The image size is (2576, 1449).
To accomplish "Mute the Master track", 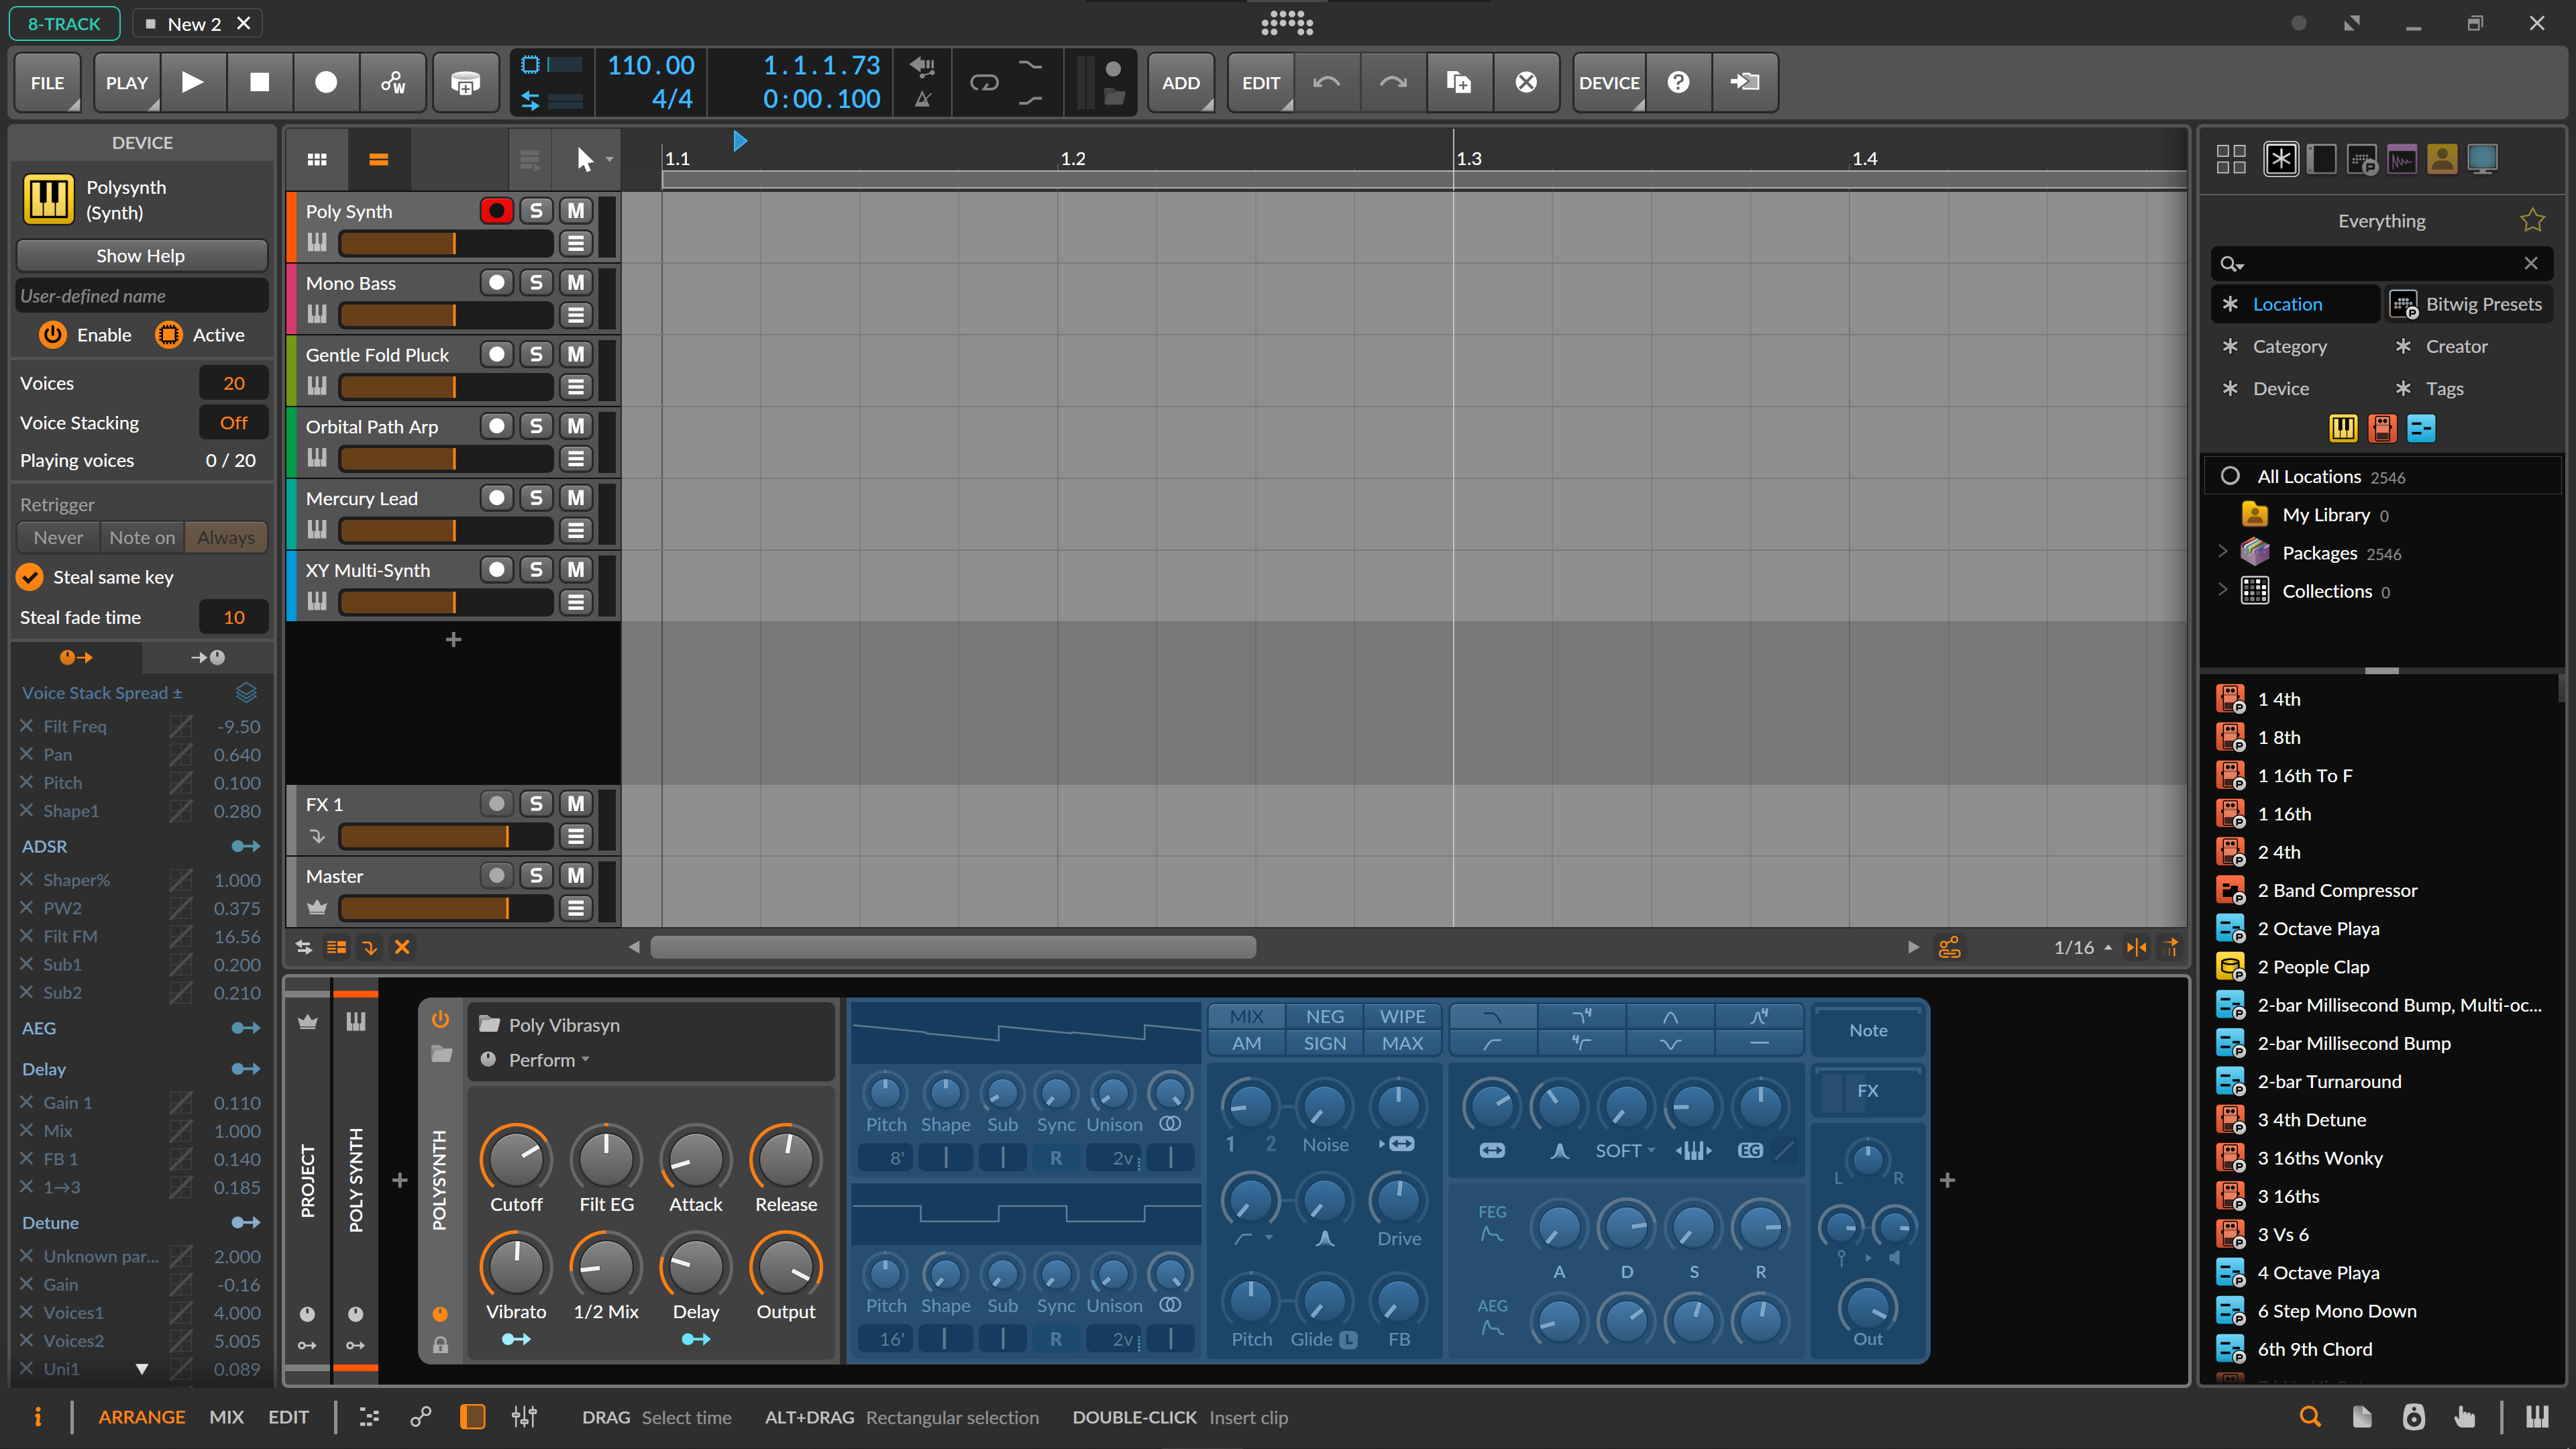I will [x=575, y=876].
